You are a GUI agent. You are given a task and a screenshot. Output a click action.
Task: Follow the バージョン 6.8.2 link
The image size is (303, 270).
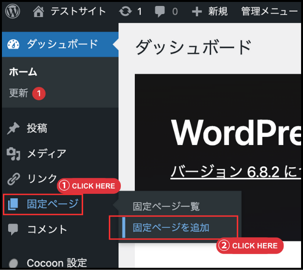[x=235, y=172]
